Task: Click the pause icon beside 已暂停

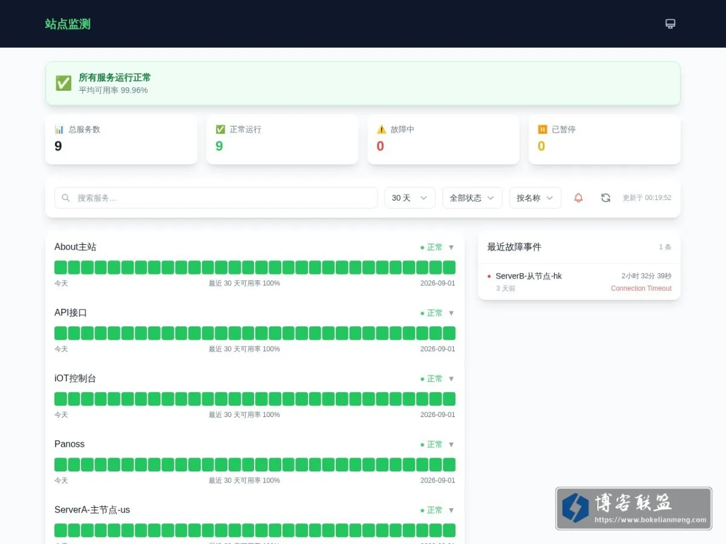Action: pyautogui.click(x=542, y=129)
